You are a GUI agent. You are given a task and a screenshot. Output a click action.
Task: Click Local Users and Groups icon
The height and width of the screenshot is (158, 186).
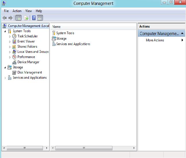point(14,52)
